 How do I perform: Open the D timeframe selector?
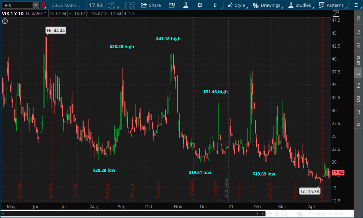click(x=216, y=5)
